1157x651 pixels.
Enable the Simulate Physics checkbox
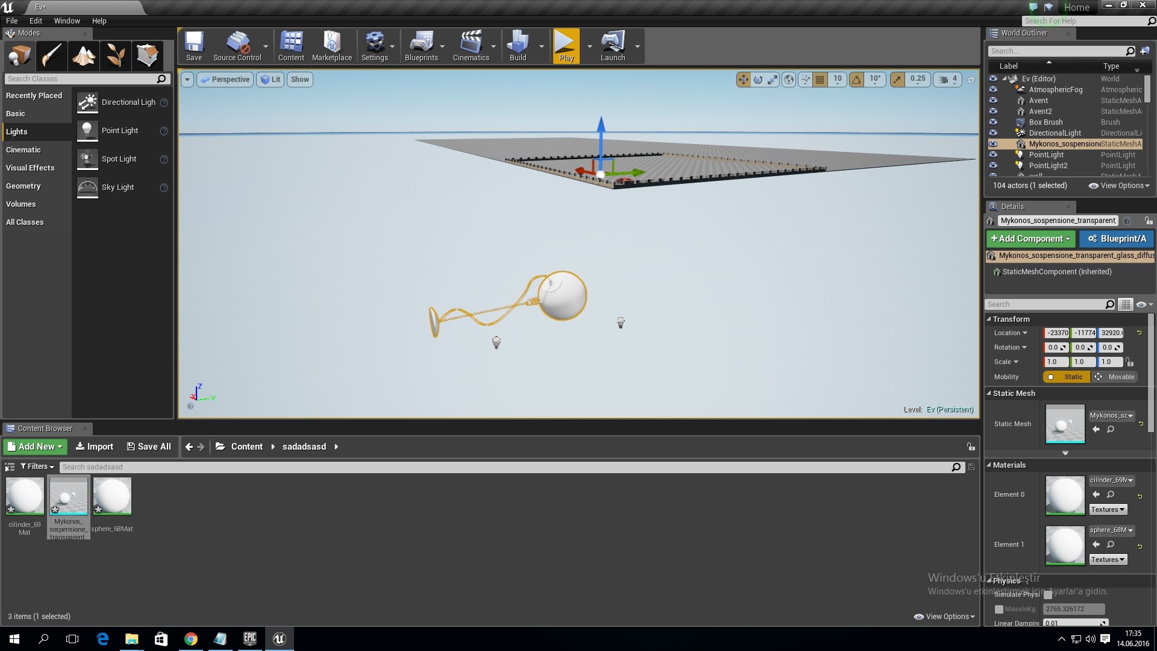point(1048,595)
